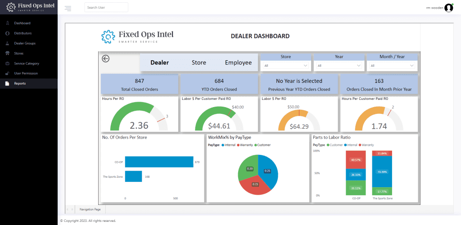Viewport: 461px width, 225px height.
Task: Click previous page arrow near Navigation Page
Action: point(67,209)
